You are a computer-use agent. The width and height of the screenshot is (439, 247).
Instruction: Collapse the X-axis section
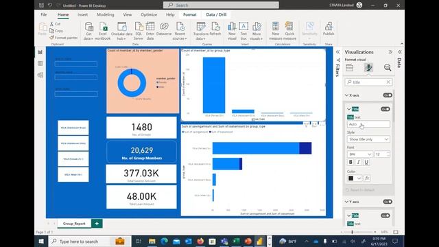[x=346, y=95]
